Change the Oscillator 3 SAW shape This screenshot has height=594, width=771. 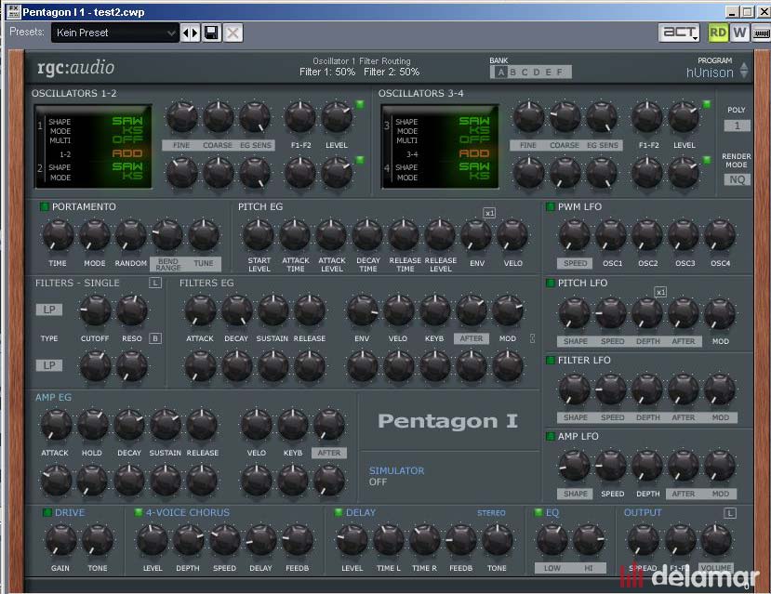coord(474,121)
